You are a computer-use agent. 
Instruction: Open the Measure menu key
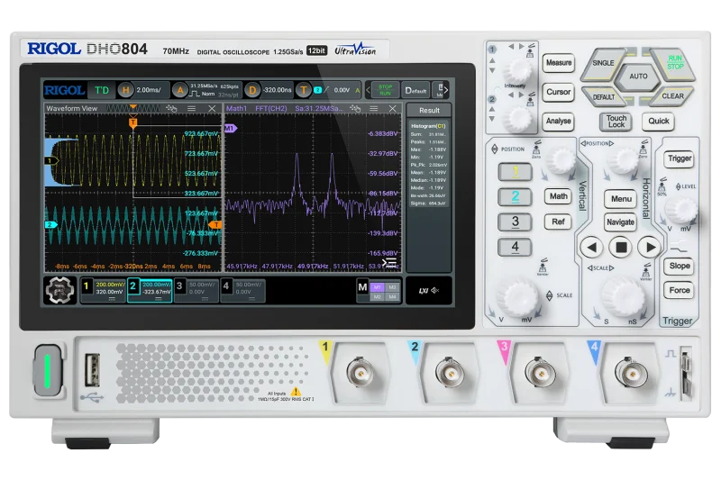(x=559, y=62)
